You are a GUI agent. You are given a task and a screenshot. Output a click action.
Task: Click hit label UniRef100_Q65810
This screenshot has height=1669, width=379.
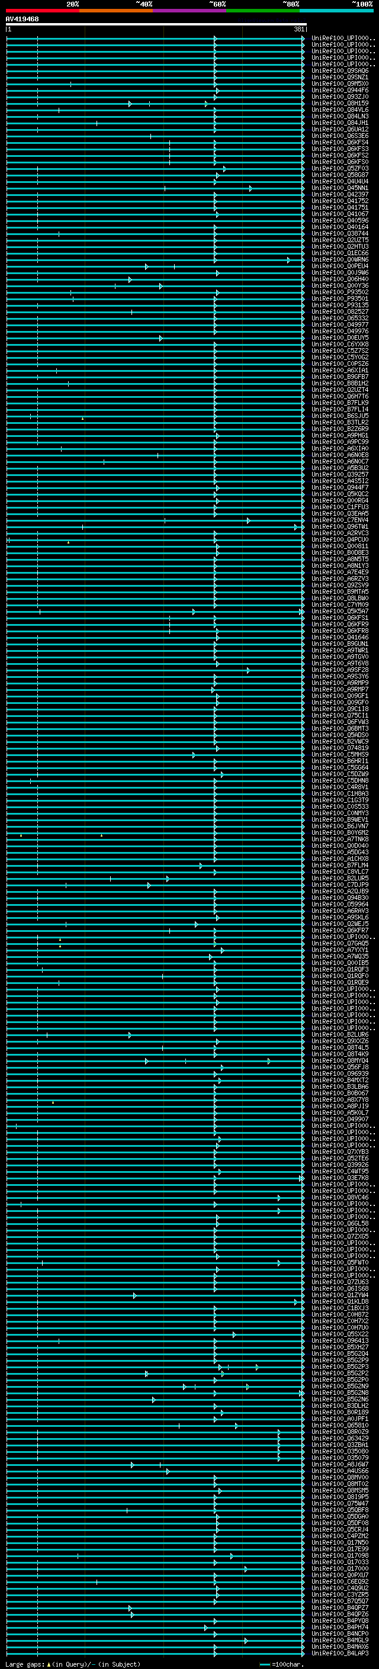339,1426
